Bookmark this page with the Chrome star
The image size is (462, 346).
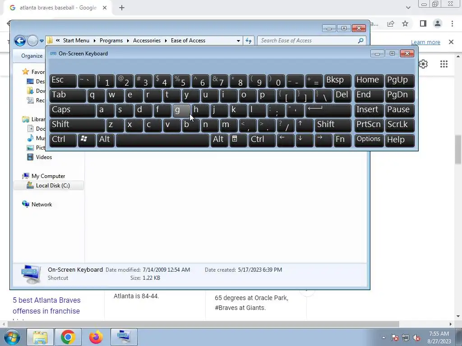click(405, 23)
